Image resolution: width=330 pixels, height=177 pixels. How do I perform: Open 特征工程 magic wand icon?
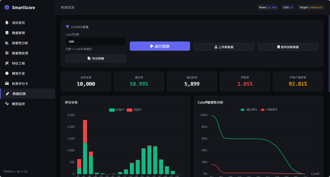[7, 63]
